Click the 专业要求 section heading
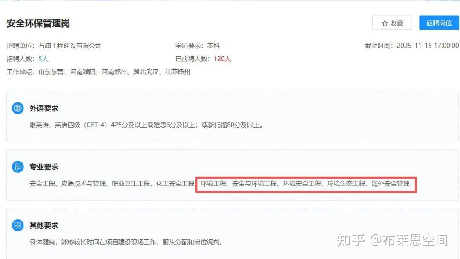 tap(44, 167)
